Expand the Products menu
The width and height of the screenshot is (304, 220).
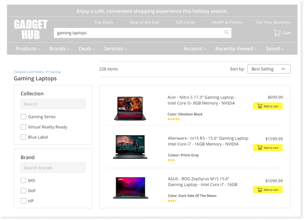(x=28, y=49)
